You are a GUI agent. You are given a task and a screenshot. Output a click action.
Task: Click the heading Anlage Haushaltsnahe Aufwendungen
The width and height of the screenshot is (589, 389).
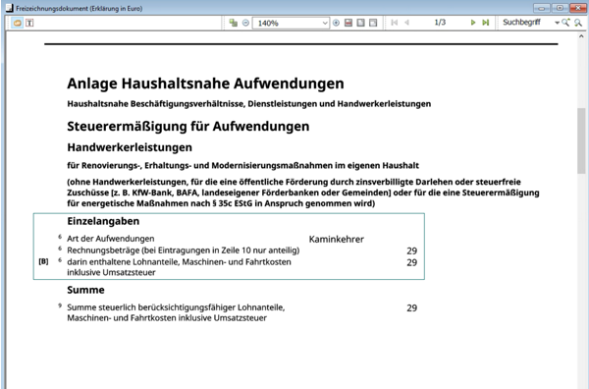click(x=205, y=83)
